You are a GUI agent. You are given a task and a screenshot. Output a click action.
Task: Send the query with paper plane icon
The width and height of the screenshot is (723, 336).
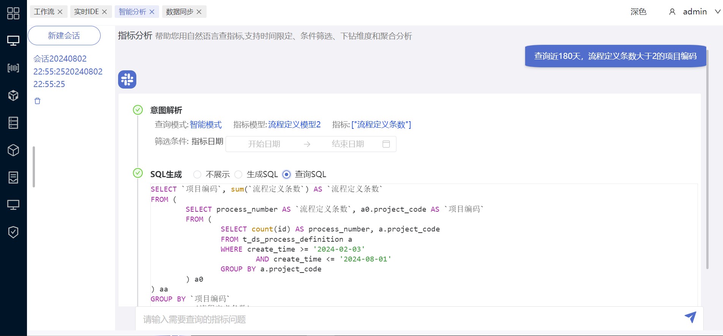[690, 317]
